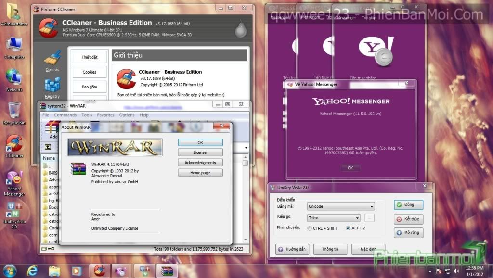Image resolution: width=493 pixels, height=278 pixels.
Task: Switch to WinRAR via its taskbar button
Action: (167, 271)
